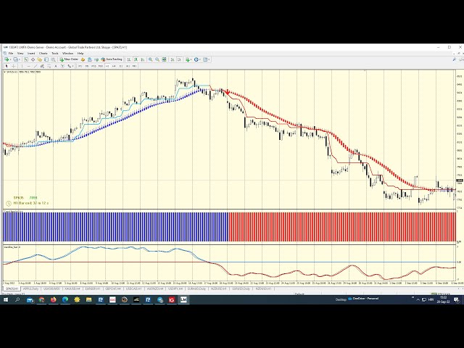464x348 pixels.
Task: Select the crosshair cursor tool
Action: [x=13, y=66]
